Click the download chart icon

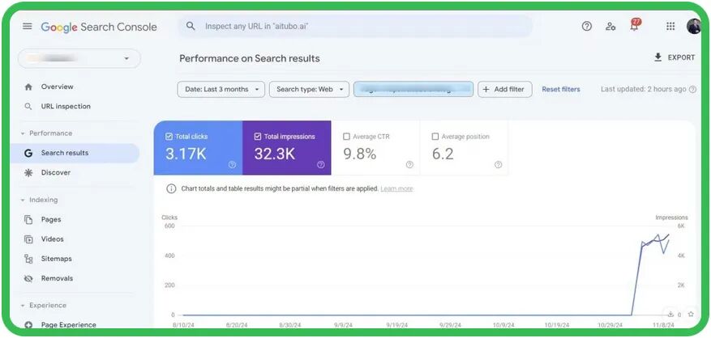pos(671,314)
